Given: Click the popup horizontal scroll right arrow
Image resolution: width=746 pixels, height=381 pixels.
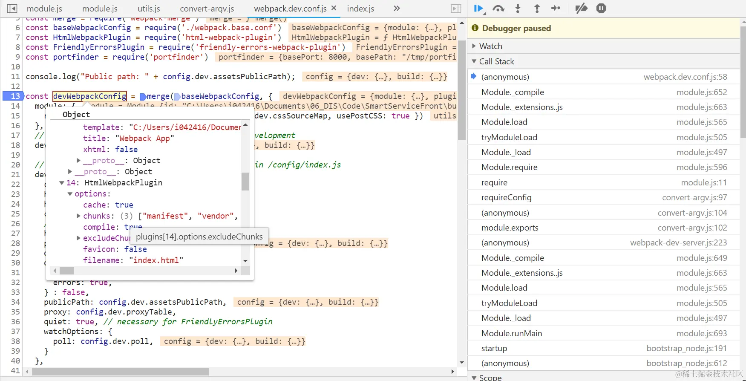Looking at the screenshot, I should coord(236,271).
